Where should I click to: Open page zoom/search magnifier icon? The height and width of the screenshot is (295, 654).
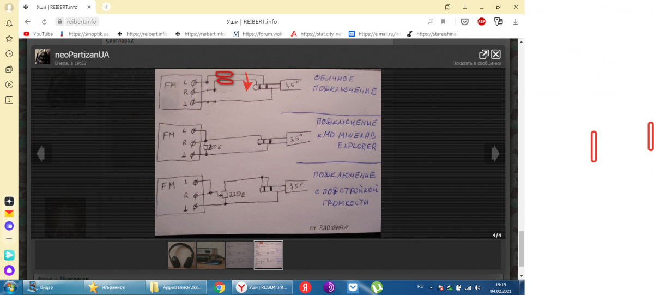(431, 22)
